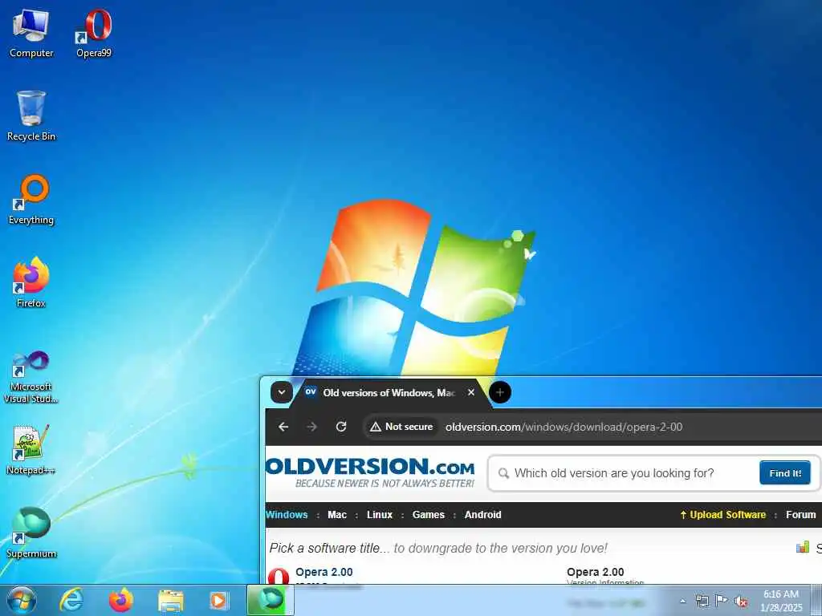This screenshot has width=822, height=616.
Task: Open the Android menu category
Action: (482, 515)
